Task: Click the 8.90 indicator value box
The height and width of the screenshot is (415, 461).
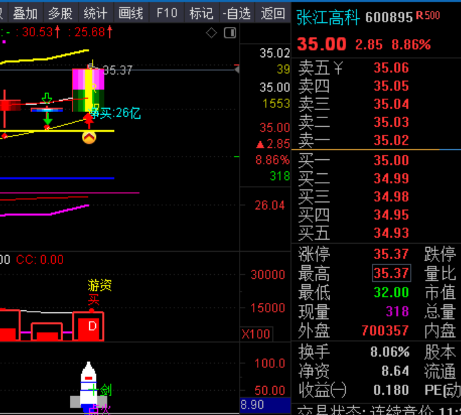Action: pyautogui.click(x=266, y=405)
